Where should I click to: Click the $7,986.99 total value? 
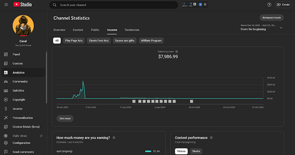[168, 57]
